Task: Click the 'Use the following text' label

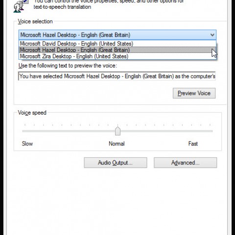Action: (68, 66)
